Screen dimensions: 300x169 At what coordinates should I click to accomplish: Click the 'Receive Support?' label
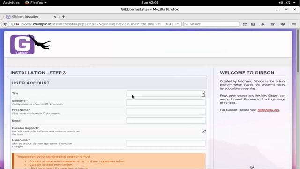[25, 128]
